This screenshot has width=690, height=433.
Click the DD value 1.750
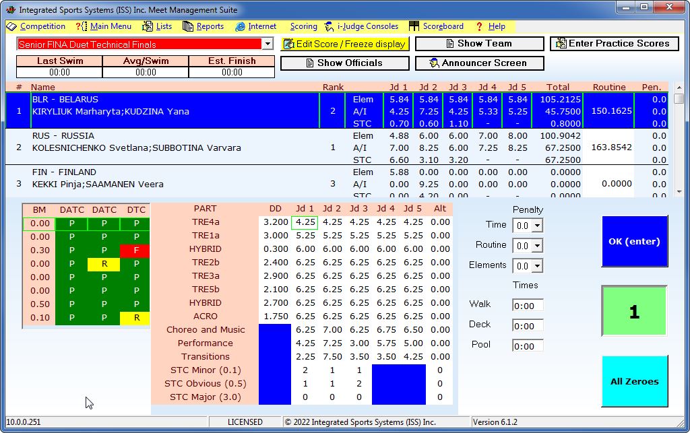(x=276, y=316)
